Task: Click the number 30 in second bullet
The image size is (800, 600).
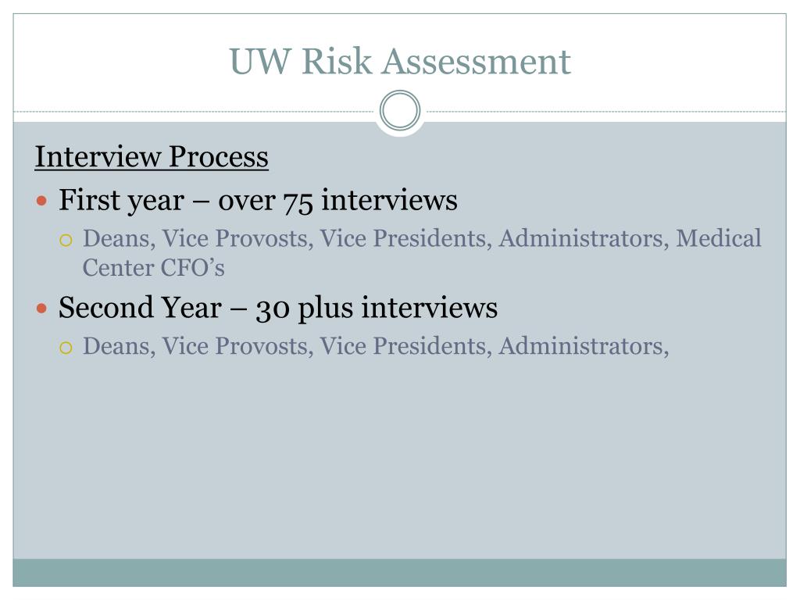Action: (273, 309)
